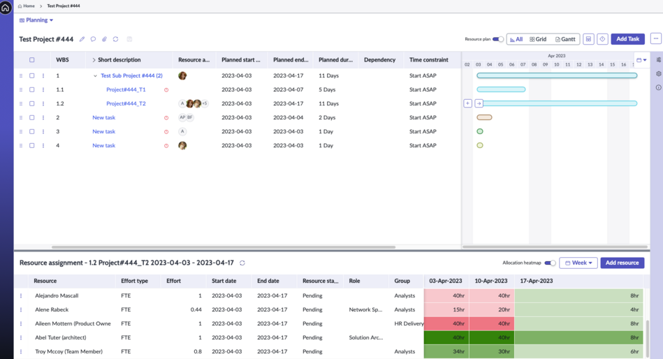Switch to the Gantt view tab

565,39
